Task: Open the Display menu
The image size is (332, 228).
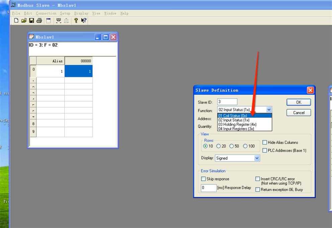Action: click(81, 13)
